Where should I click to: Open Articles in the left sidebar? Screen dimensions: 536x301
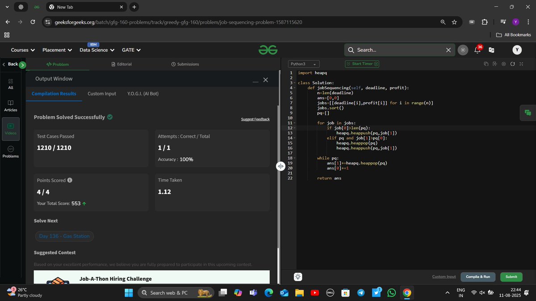(x=11, y=106)
